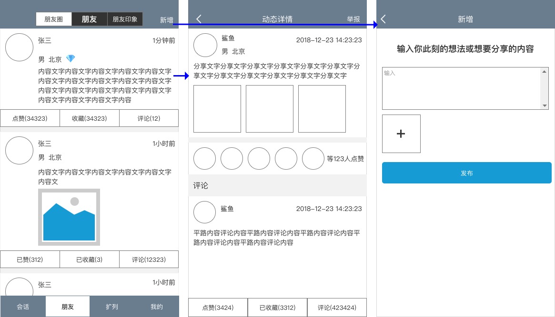The width and height of the screenshot is (555, 317).
Task: View the second shared image placeholder
Action: 270,109
